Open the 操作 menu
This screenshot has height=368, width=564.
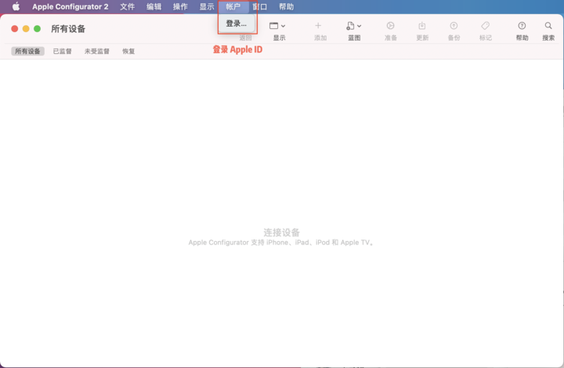pyautogui.click(x=180, y=6)
